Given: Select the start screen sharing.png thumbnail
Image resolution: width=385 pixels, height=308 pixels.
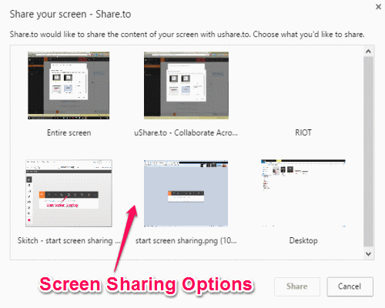Looking at the screenshot, I should click(186, 193).
